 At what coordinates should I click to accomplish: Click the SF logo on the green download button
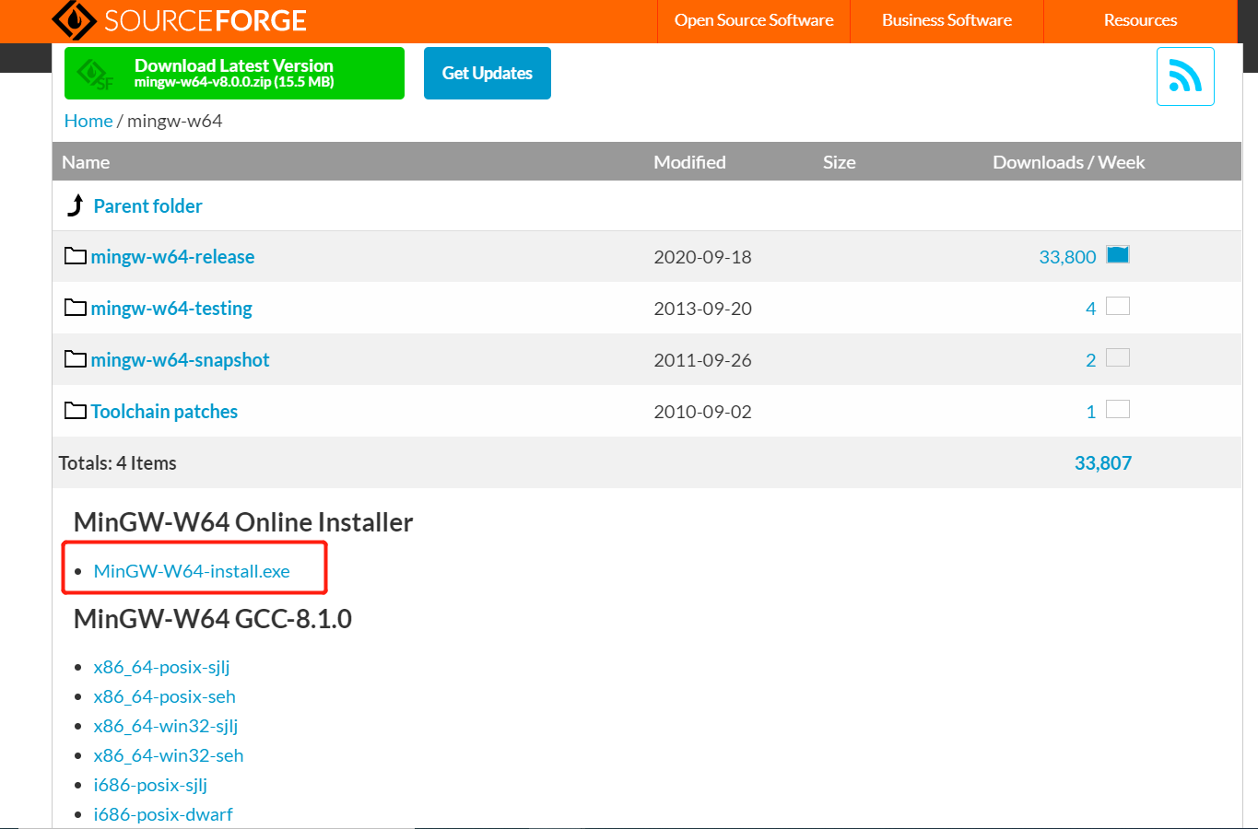[x=93, y=73]
